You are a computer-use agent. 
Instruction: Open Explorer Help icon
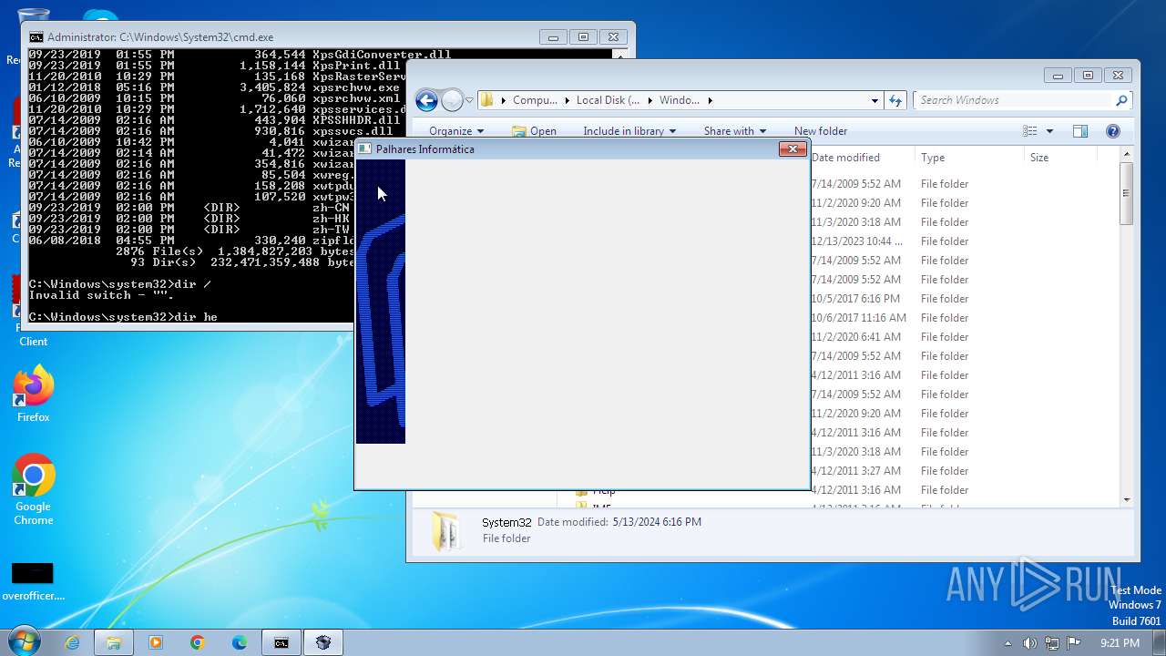pyautogui.click(x=1112, y=131)
